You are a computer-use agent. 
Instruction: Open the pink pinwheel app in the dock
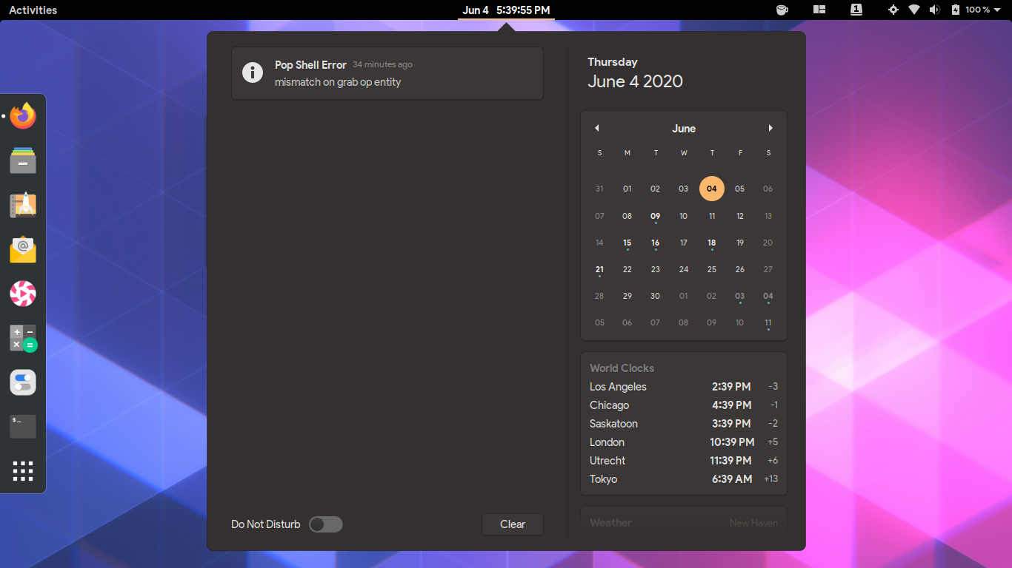coord(23,294)
